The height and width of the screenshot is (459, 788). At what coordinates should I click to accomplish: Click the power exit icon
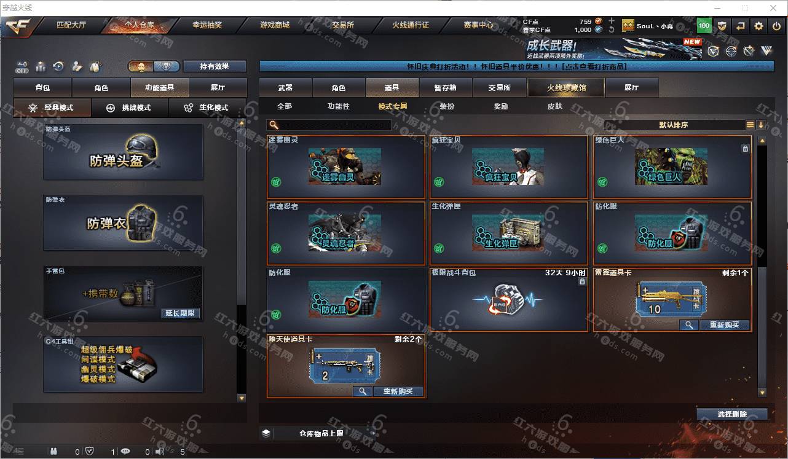[776, 26]
